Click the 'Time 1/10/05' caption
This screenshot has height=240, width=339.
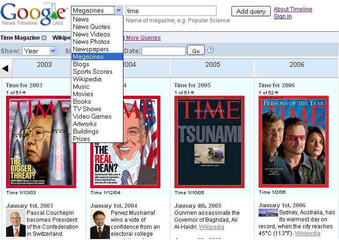(189, 192)
